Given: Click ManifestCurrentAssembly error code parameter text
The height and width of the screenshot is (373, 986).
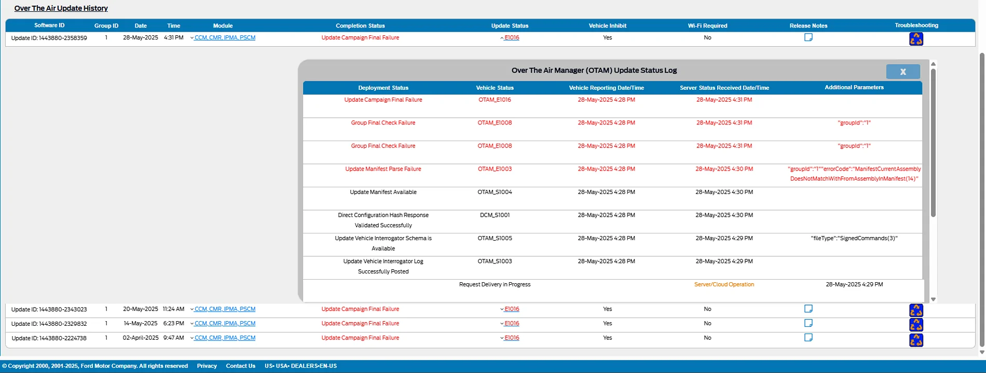Looking at the screenshot, I should [854, 174].
